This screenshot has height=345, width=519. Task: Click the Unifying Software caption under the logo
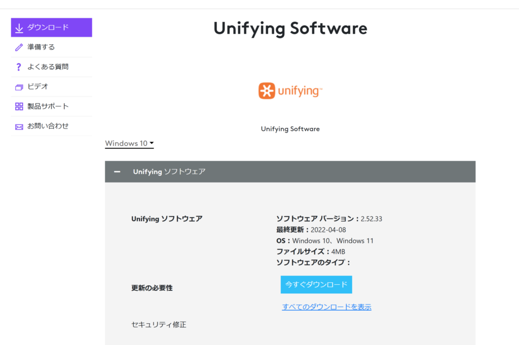[x=290, y=129]
